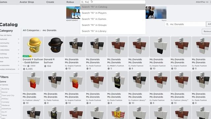Viewport: 211px width, 119px height.
Task: Open the All dropdown next to catalog search
Action: [x=209, y=24]
